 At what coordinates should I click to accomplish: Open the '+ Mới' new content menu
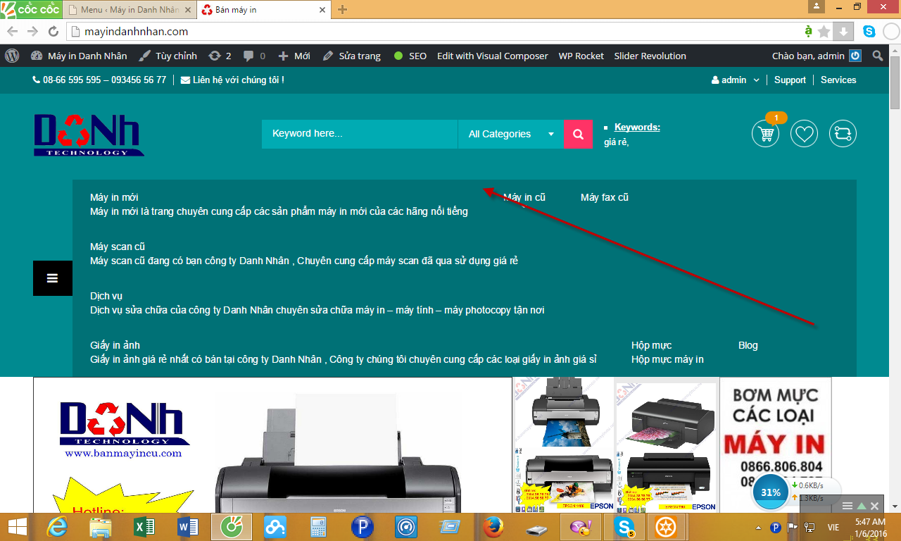pyautogui.click(x=294, y=56)
